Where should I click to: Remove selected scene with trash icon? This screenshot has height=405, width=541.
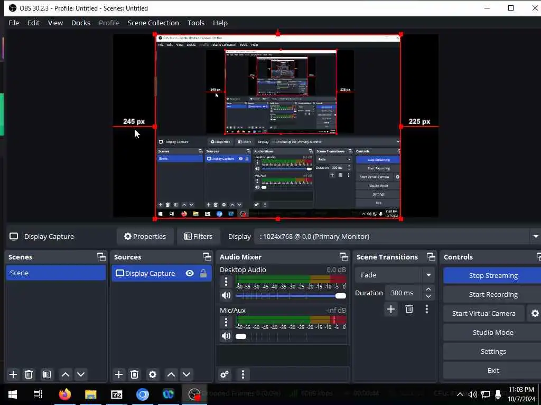(29, 374)
